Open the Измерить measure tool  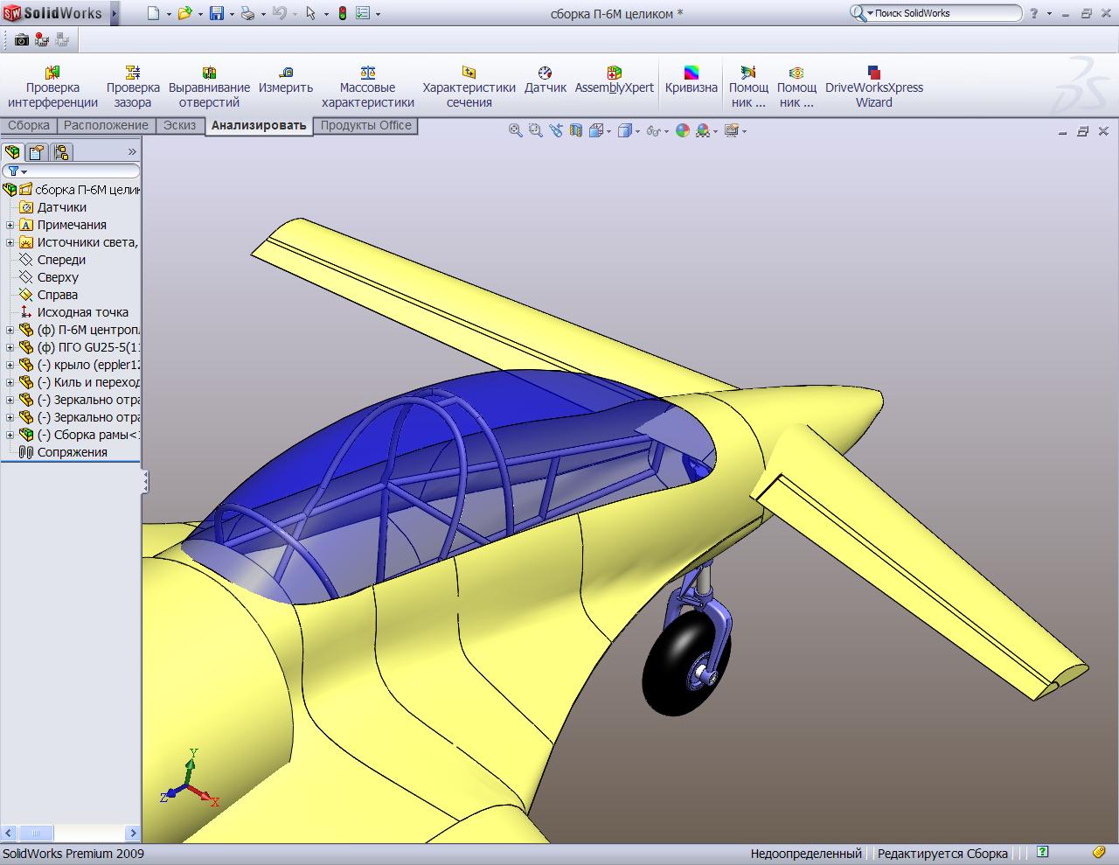[285, 87]
